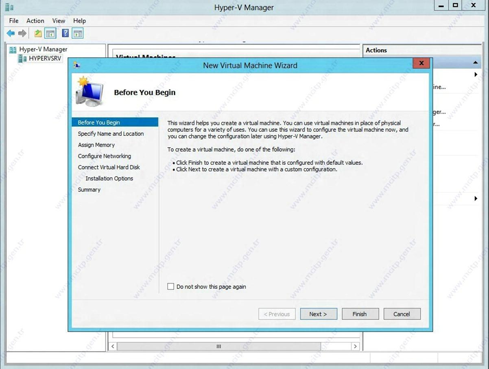The image size is (489, 369).
Task: Click the wizard title bar icon
Action: click(x=76, y=65)
